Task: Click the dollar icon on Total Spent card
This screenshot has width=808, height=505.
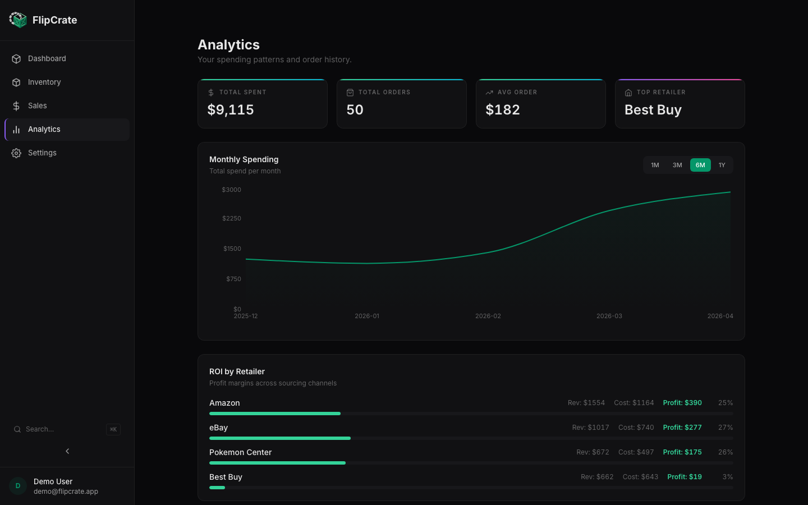Action: click(x=211, y=92)
